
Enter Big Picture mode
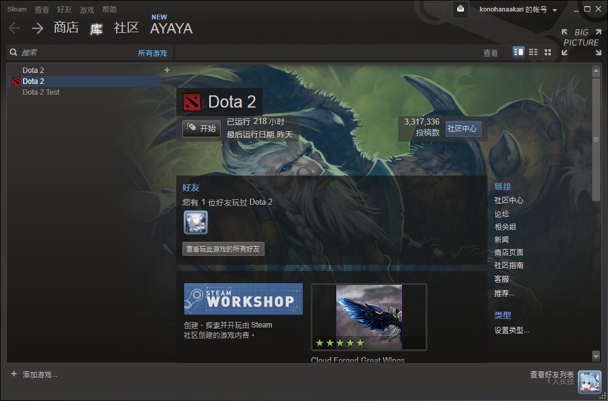click(581, 43)
